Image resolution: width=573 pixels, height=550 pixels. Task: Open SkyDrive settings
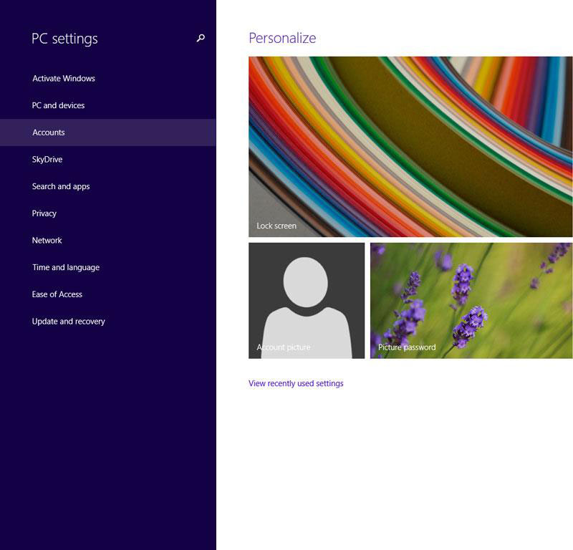coord(46,159)
